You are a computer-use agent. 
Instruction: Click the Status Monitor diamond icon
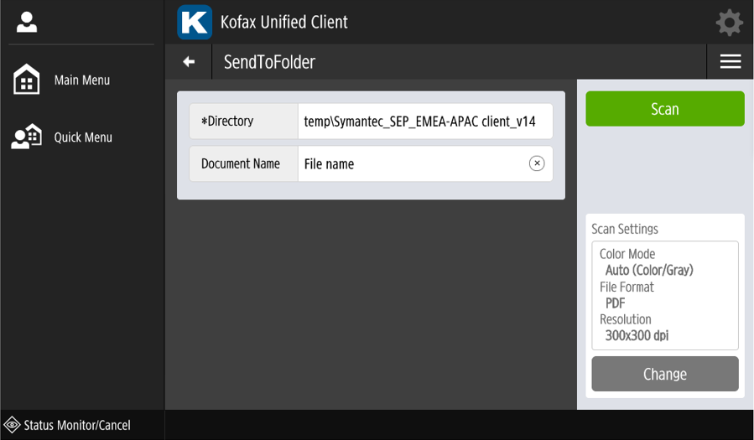coord(13,425)
